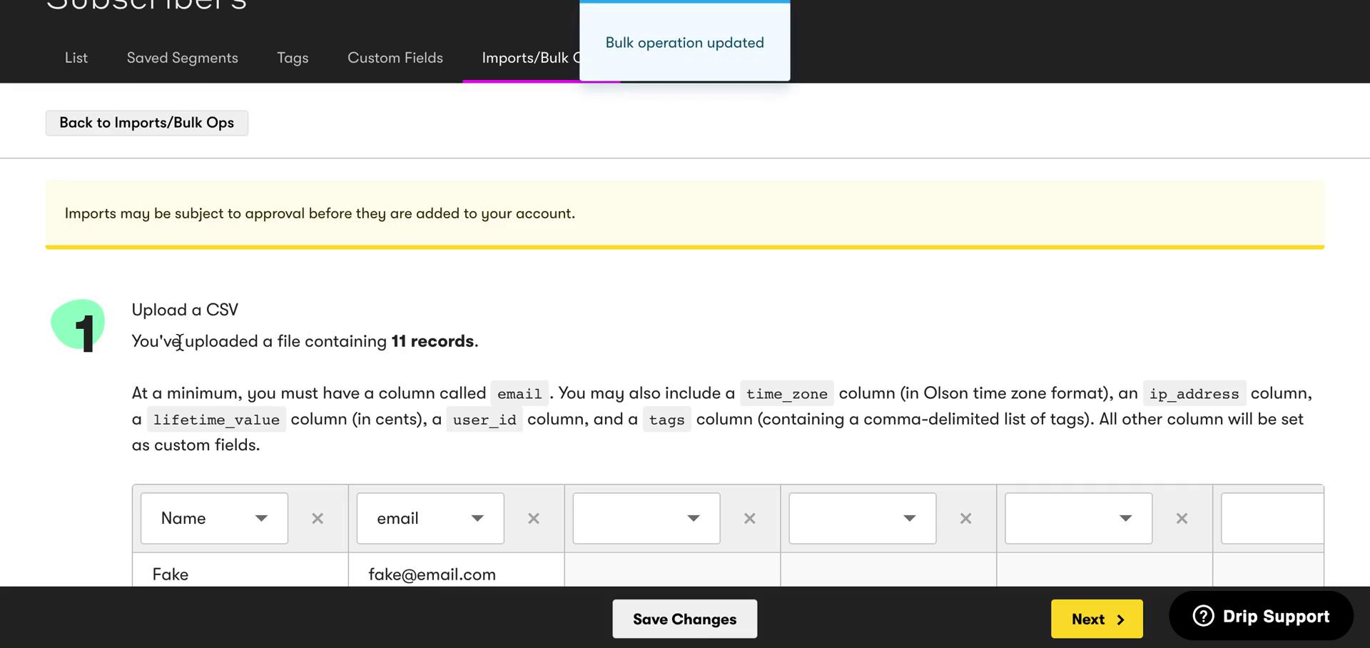
Task: Click the Save Changes button
Action: pyautogui.click(x=685, y=619)
